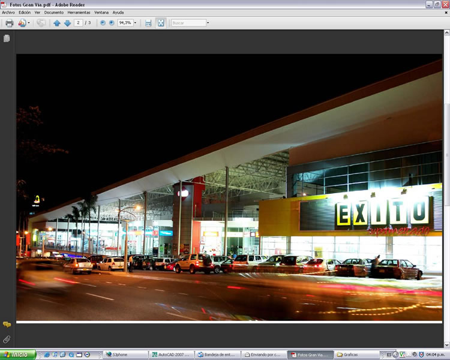The width and height of the screenshot is (450, 360).
Task: Open the Edición menu
Action: pyautogui.click(x=25, y=13)
